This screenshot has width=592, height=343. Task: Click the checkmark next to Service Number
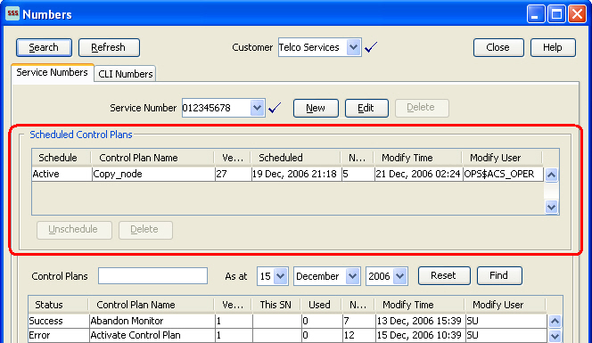point(275,108)
